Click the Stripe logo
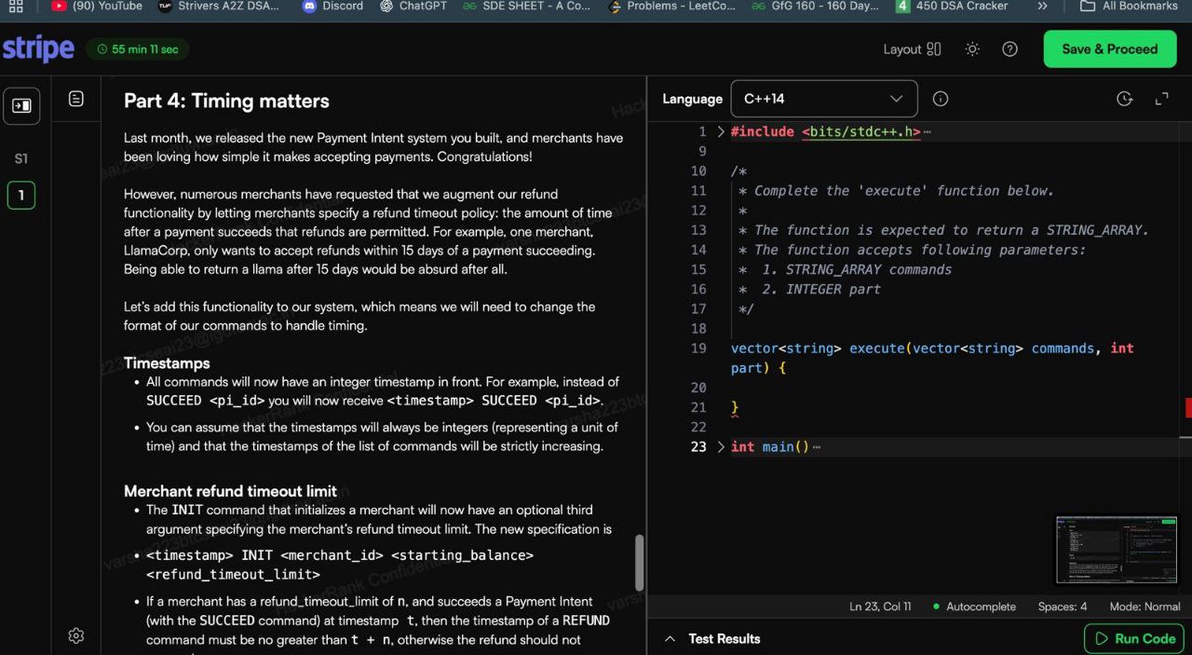1192x655 pixels. 38,49
